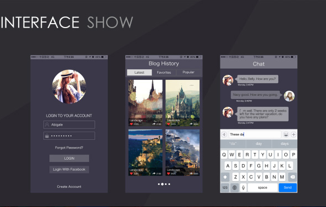Tap avatar next to 'Hello, Belly' message
The height and width of the screenshot is (207, 326).
pos(228,80)
